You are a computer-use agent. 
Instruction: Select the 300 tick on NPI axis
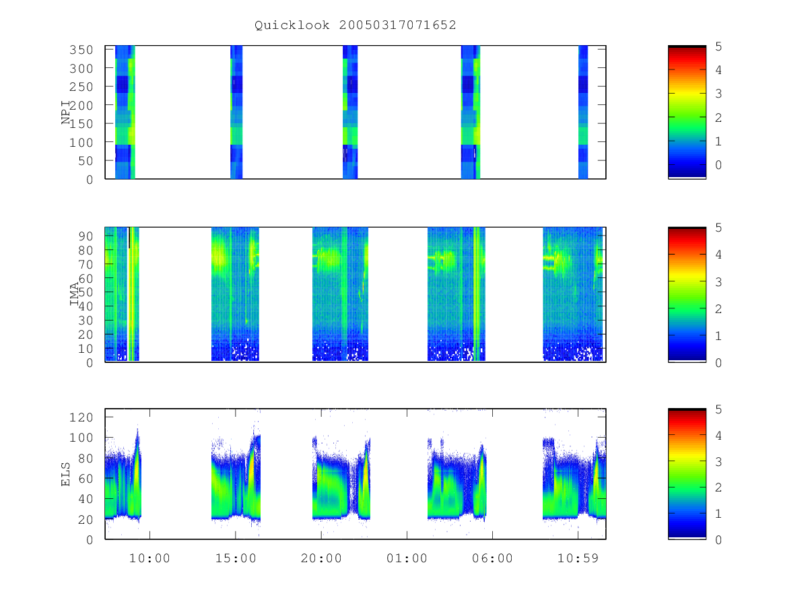click(x=83, y=68)
